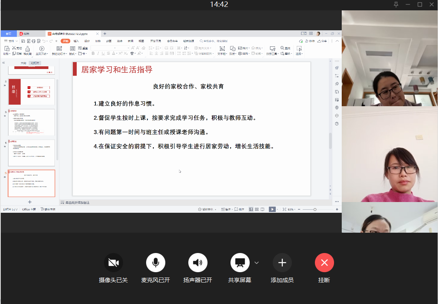The width and height of the screenshot is (438, 304).
Task: Click the 分享 share button in WPS
Action: [x=323, y=41]
